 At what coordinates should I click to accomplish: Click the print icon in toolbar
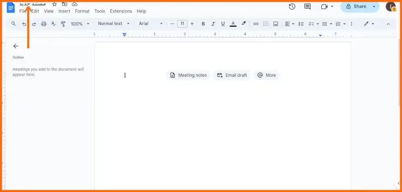tap(44, 24)
